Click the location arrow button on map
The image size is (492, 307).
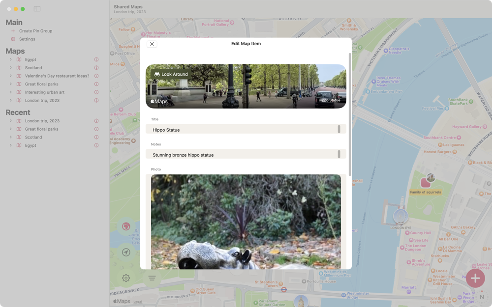click(126, 252)
